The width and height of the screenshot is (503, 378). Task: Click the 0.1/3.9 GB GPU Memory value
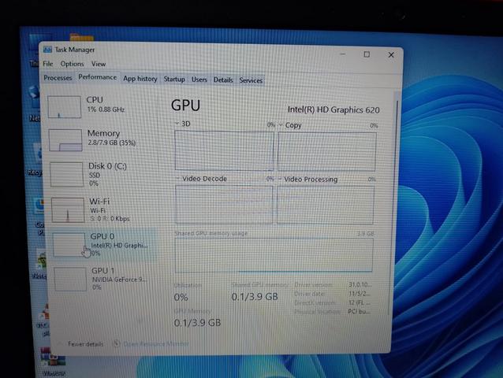click(x=197, y=323)
